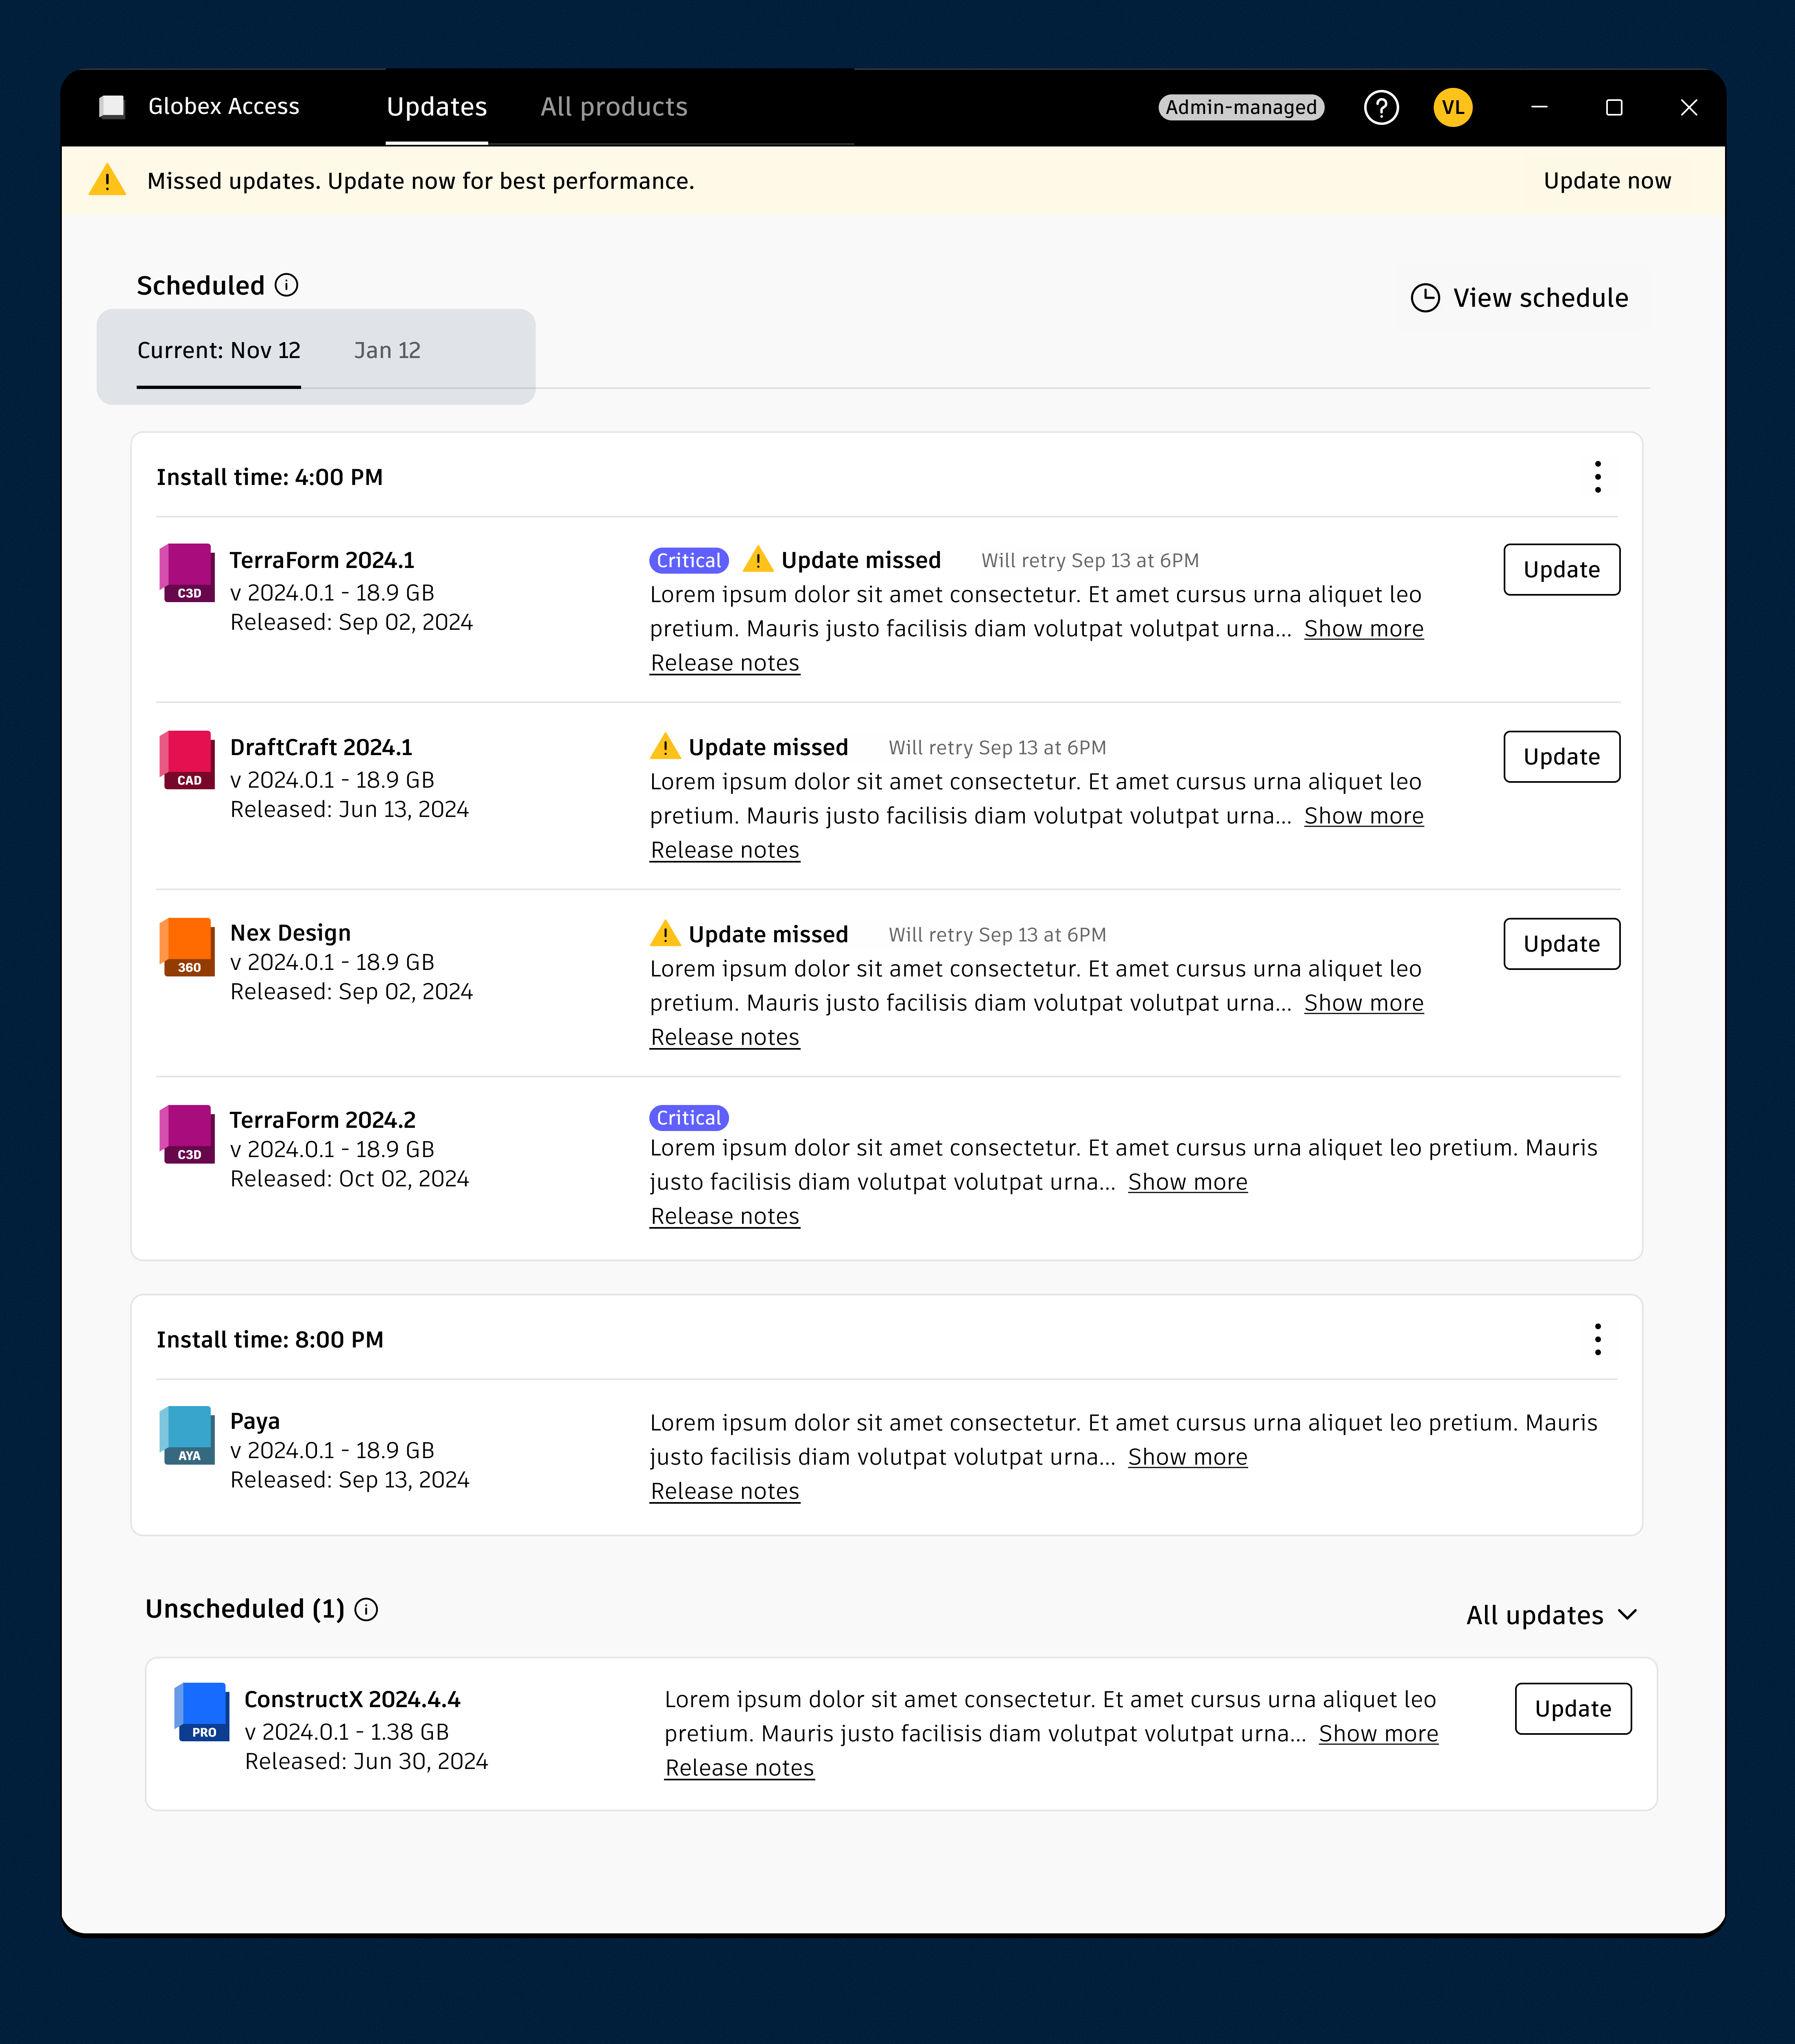Click 'Will retry Sep 13 at 6PM' on DraftCraft

(998, 748)
